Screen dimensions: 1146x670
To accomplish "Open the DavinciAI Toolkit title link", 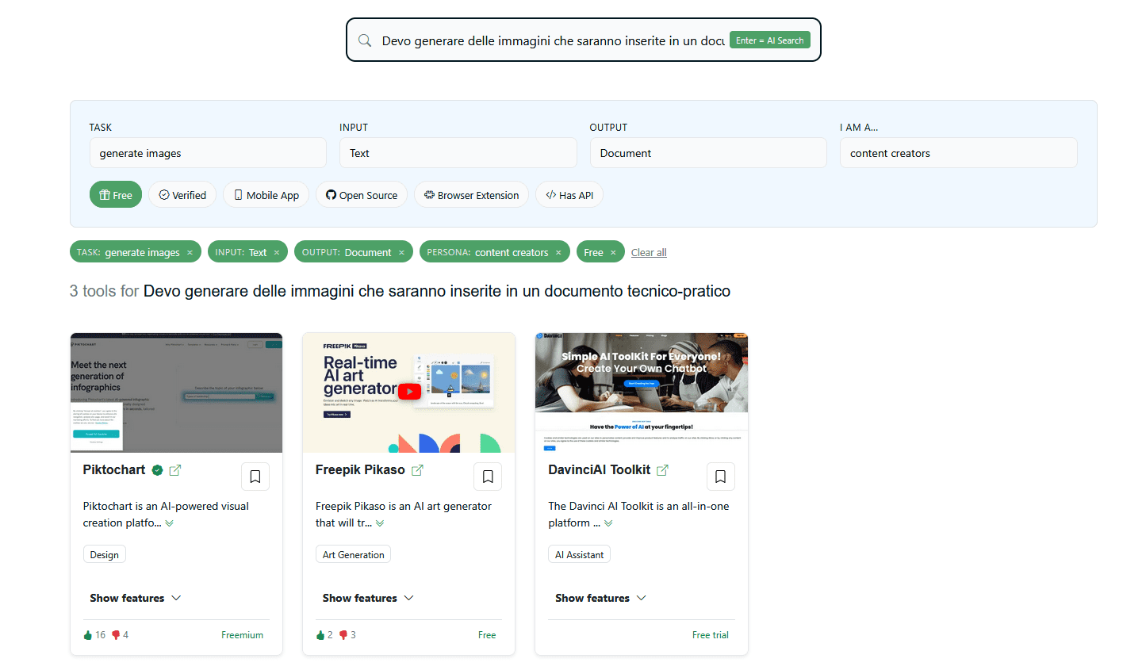I will click(600, 470).
